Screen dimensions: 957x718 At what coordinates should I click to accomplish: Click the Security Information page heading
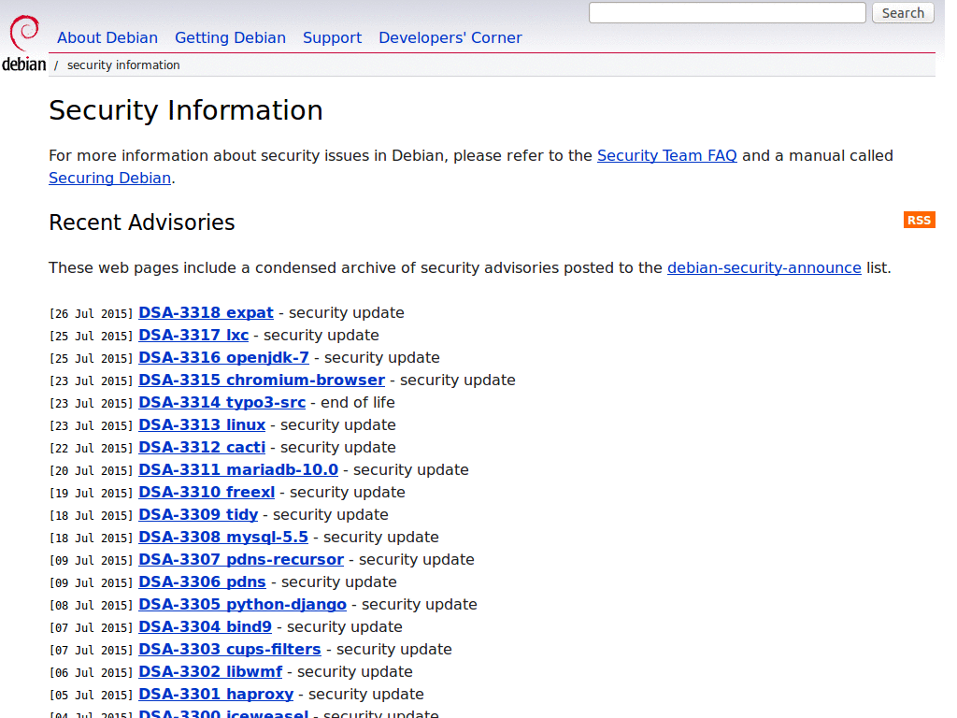pos(186,110)
